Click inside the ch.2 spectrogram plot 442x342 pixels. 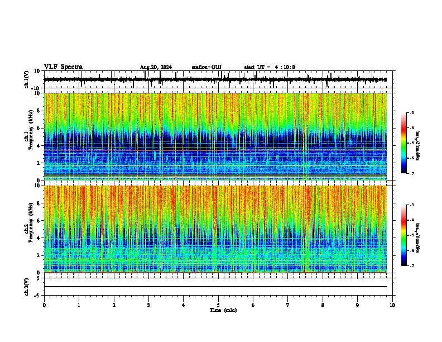(x=215, y=229)
